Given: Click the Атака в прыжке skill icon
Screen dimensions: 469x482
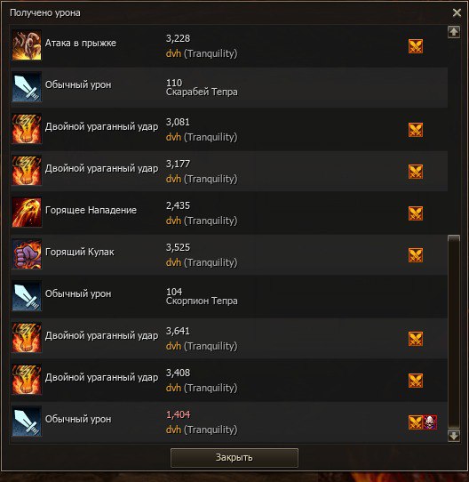Looking at the screenshot, I should pos(27,45).
